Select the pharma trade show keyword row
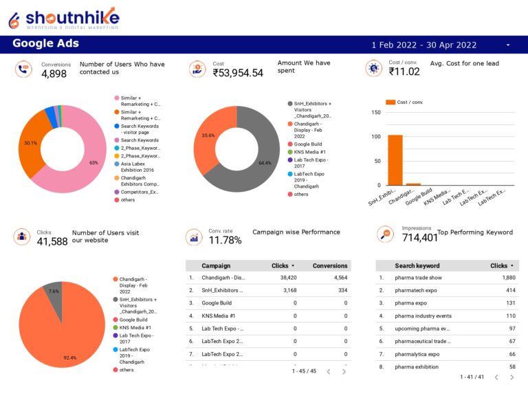The height and width of the screenshot is (396, 528). click(418, 278)
